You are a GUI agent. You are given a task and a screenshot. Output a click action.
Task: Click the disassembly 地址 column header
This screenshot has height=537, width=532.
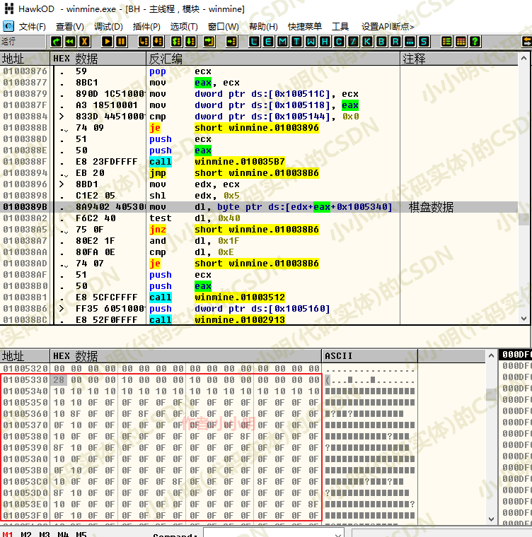(25, 59)
